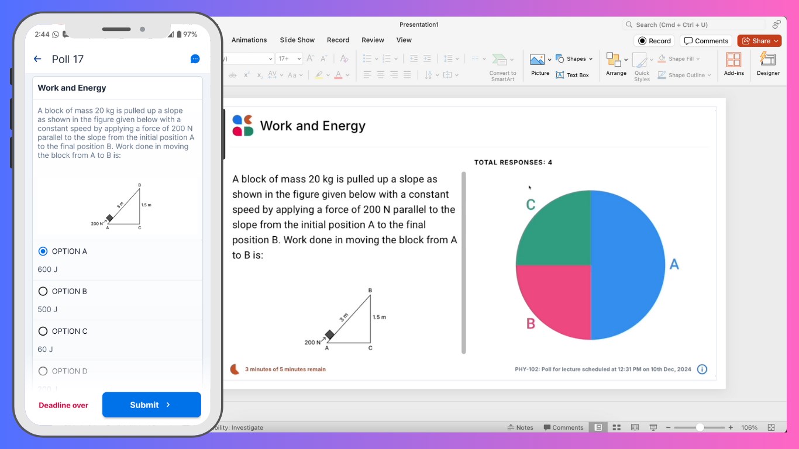Viewport: 799px width, 449px height.
Task: Align text left
Action: pyautogui.click(x=367, y=75)
